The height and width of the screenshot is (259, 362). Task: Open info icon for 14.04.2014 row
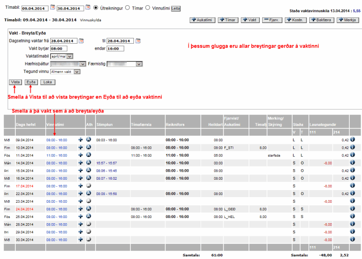point(352,163)
